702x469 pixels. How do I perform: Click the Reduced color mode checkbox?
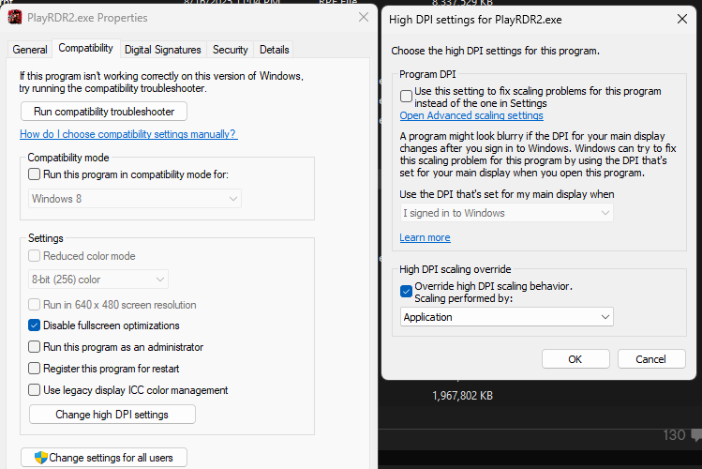[34, 255]
